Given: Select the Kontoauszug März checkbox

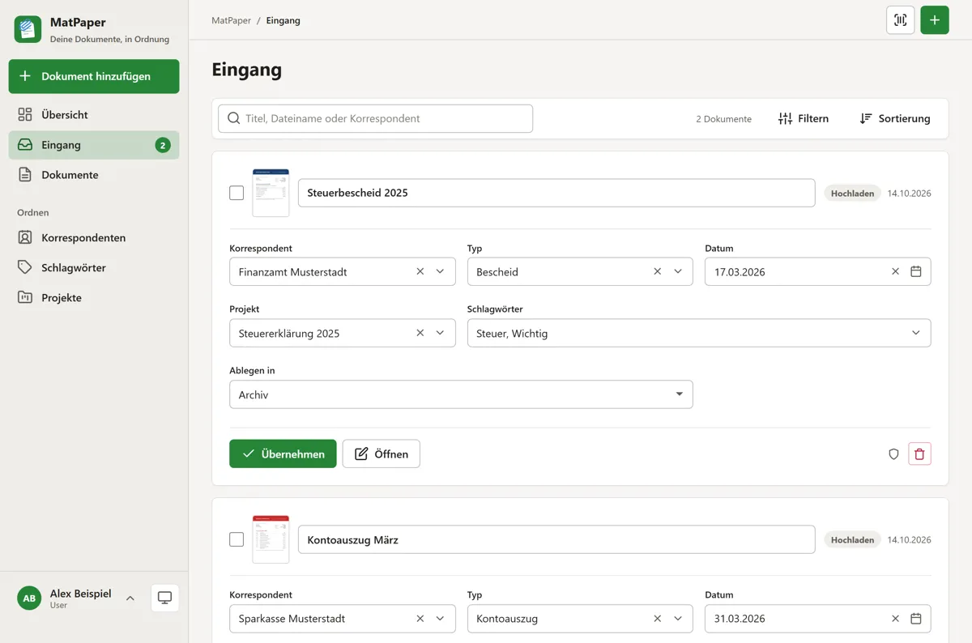Looking at the screenshot, I should click(x=237, y=539).
